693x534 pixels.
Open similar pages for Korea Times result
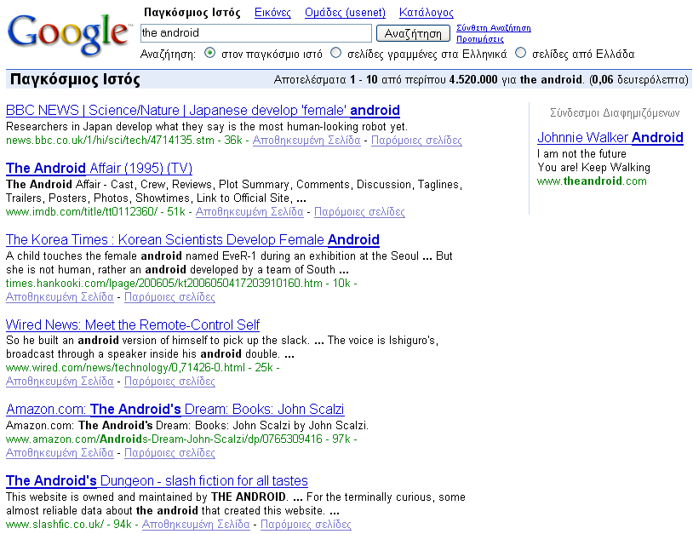point(169,297)
